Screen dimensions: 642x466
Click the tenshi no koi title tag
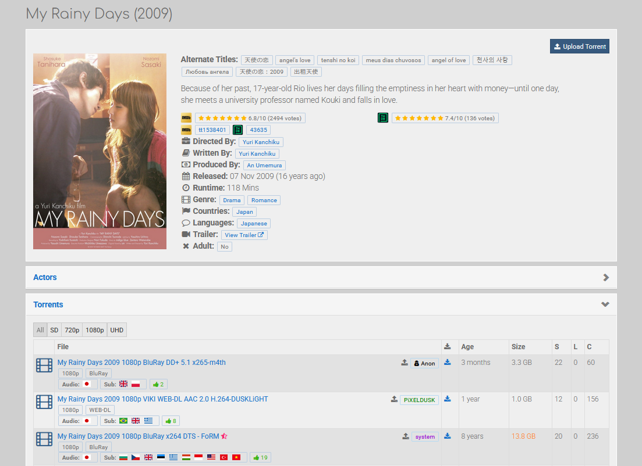[338, 60]
